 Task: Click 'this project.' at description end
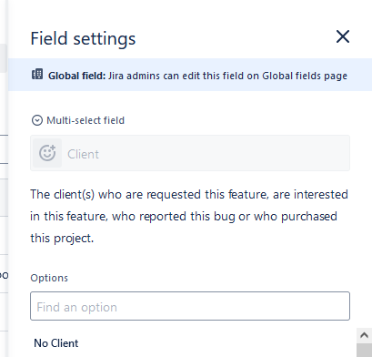[x=62, y=239]
